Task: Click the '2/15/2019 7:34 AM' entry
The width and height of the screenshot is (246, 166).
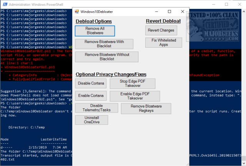Action: pos(48,147)
